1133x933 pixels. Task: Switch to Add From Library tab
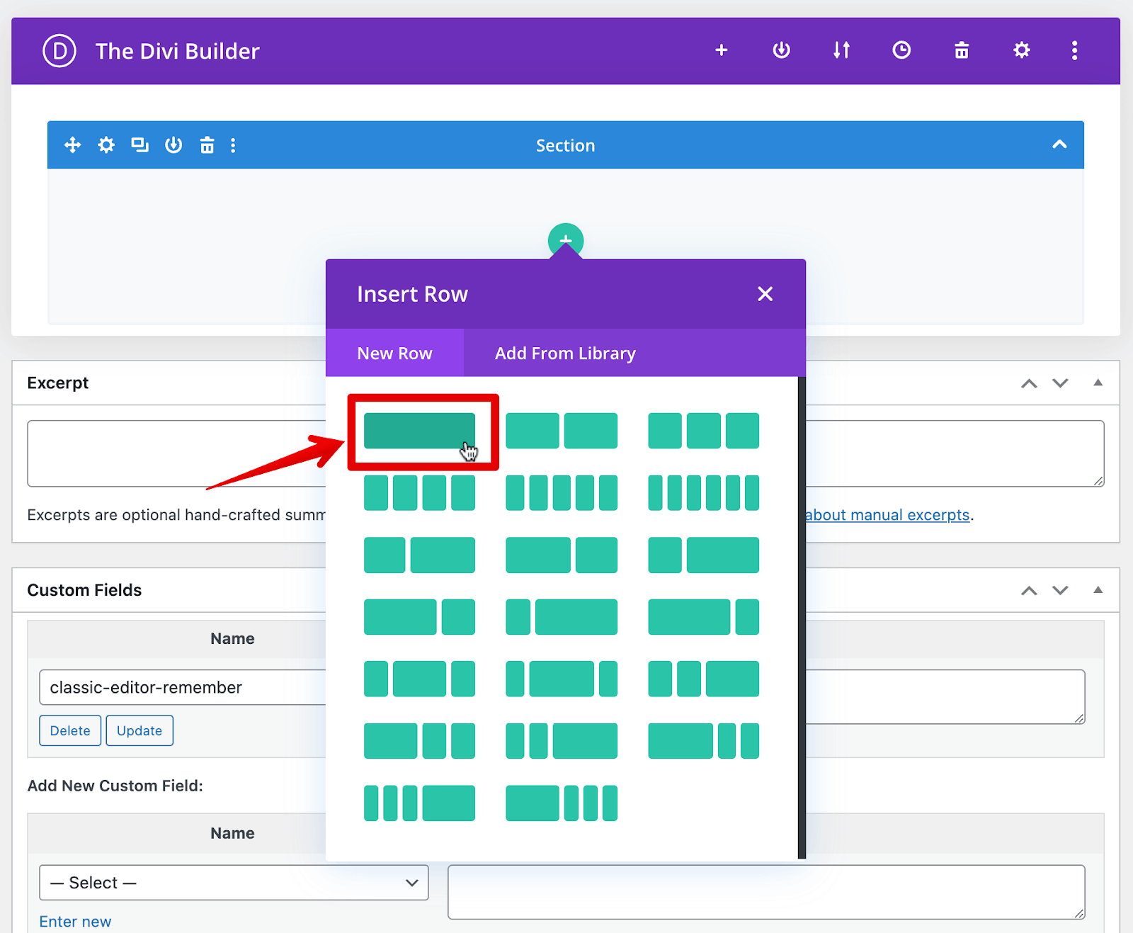pos(565,353)
